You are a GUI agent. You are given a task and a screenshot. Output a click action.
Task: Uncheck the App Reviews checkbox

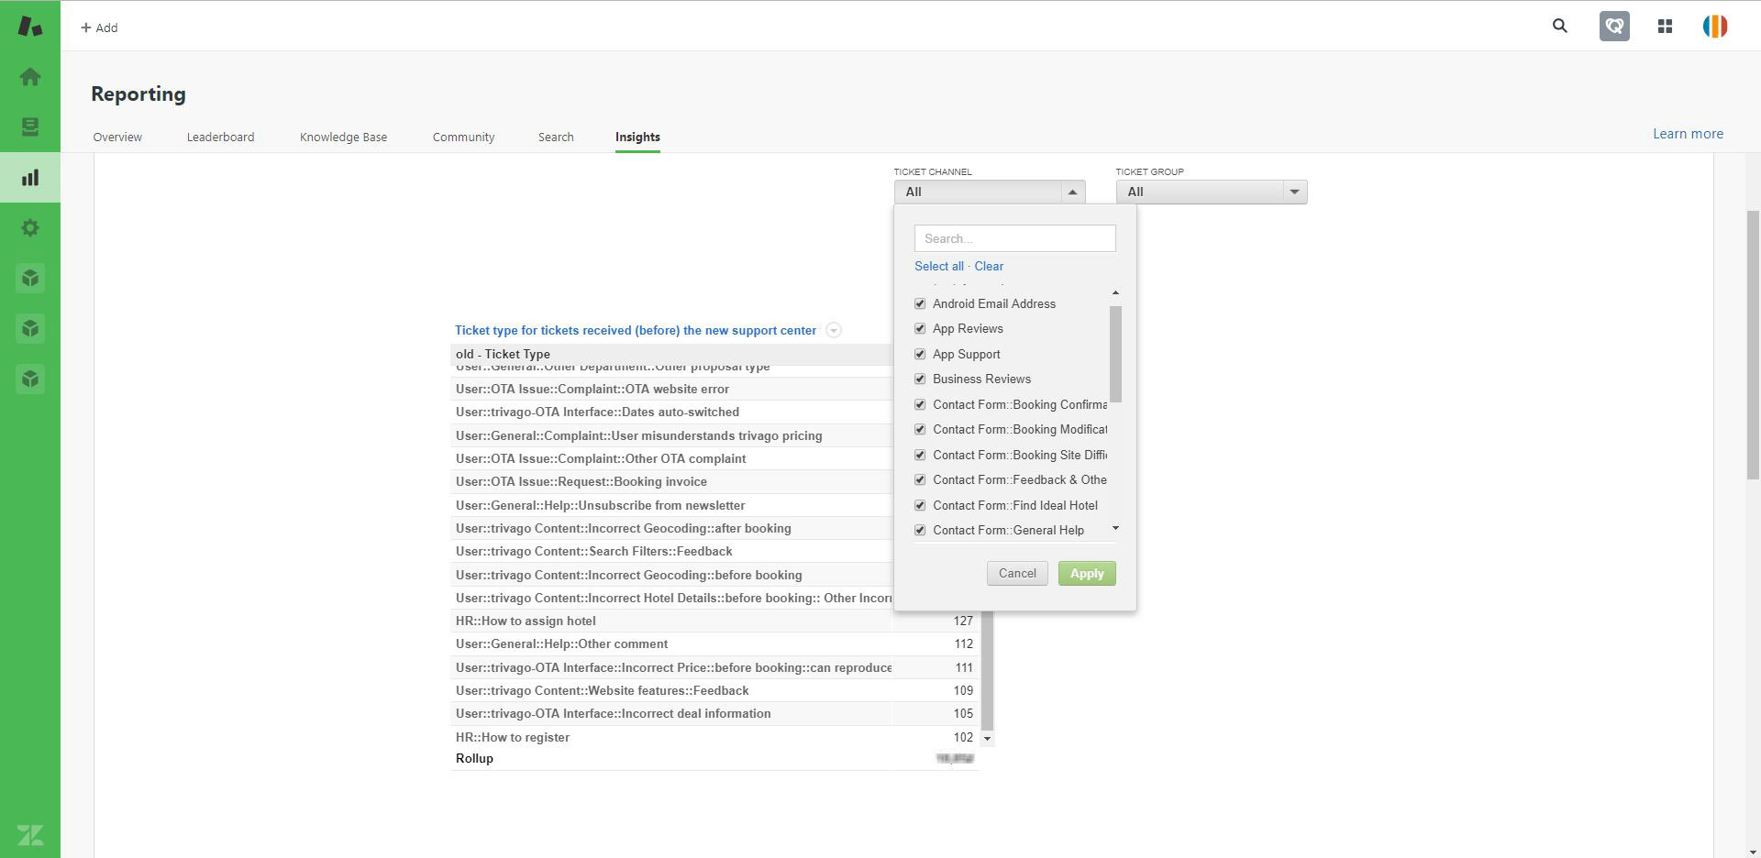[920, 329]
